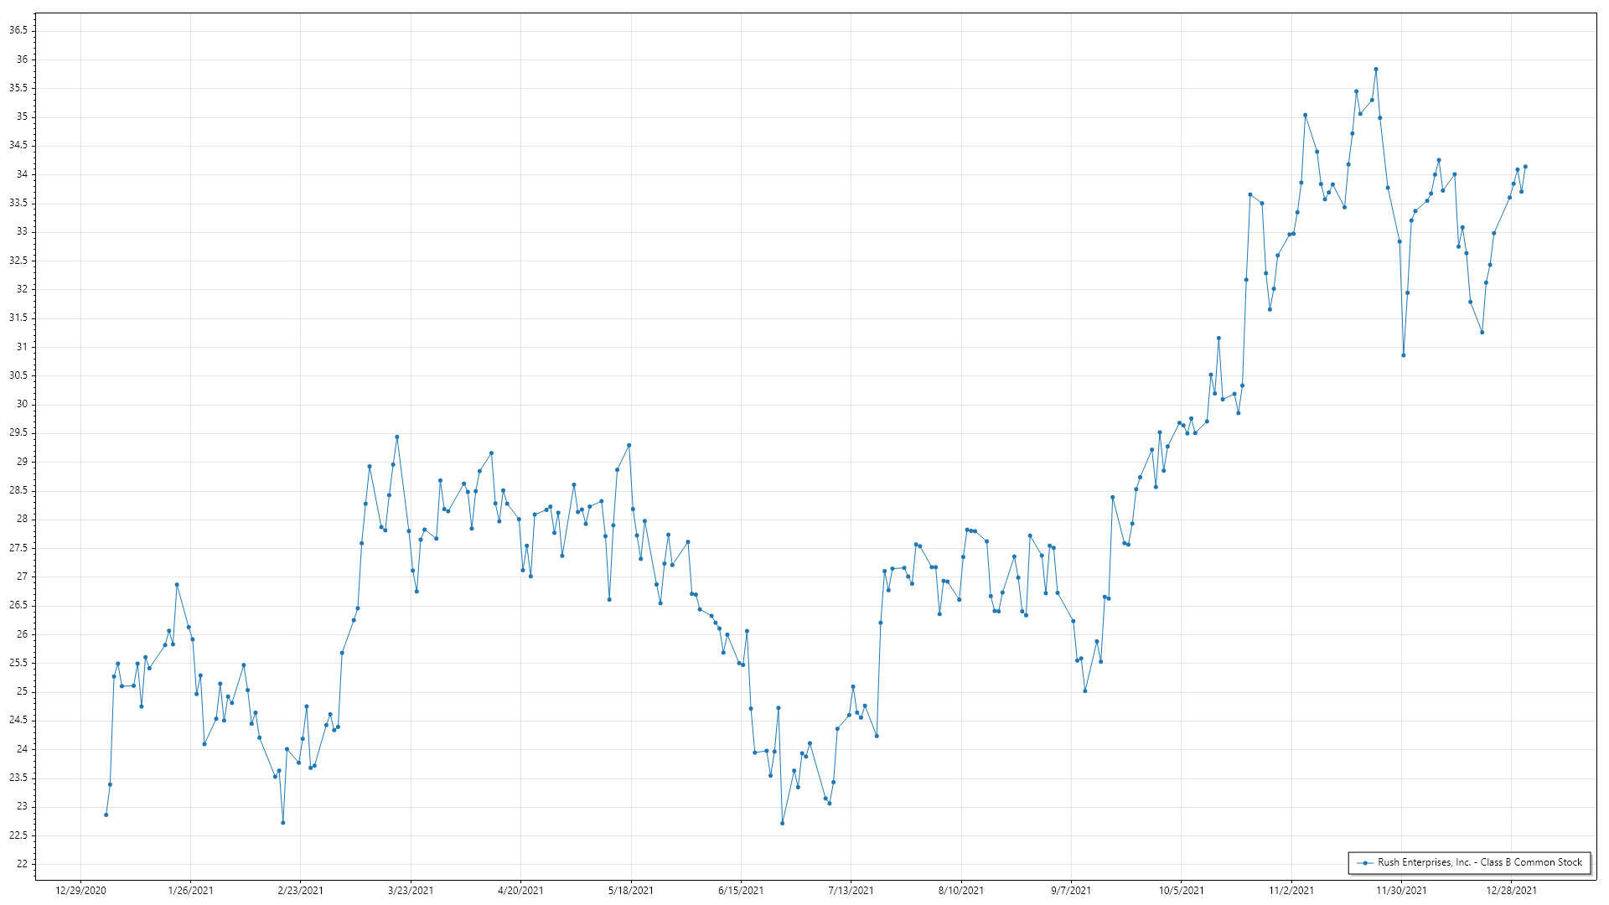The image size is (1609, 905).
Task: Click the 30 y-axis value label
Action: pos(22,404)
